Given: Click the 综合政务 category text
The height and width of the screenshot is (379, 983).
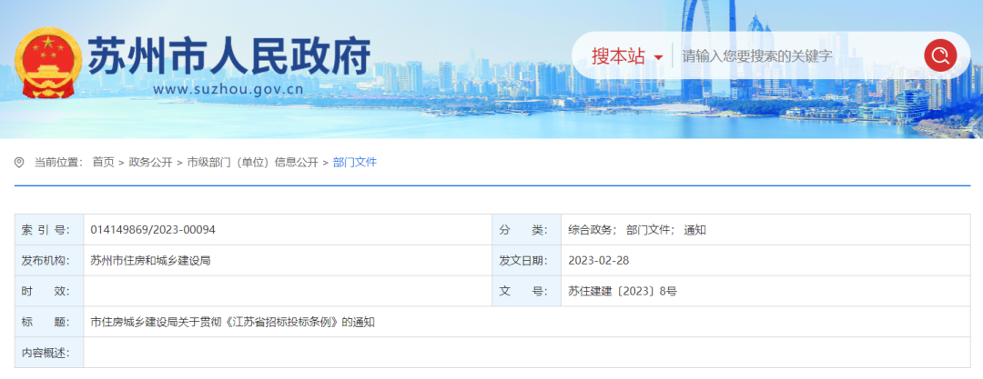Looking at the screenshot, I should pyautogui.click(x=592, y=230).
